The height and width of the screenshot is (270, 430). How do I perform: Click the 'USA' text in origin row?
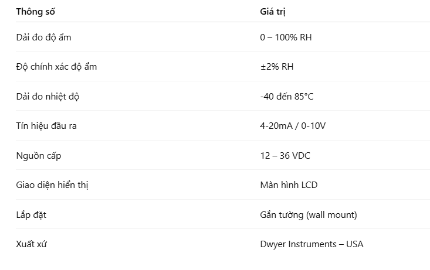(x=354, y=244)
